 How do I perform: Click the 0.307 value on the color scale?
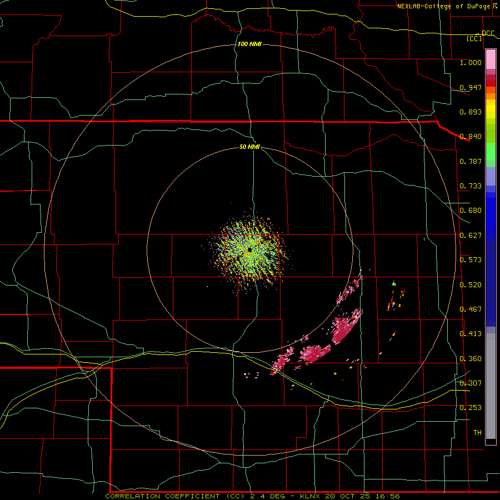tap(471, 383)
